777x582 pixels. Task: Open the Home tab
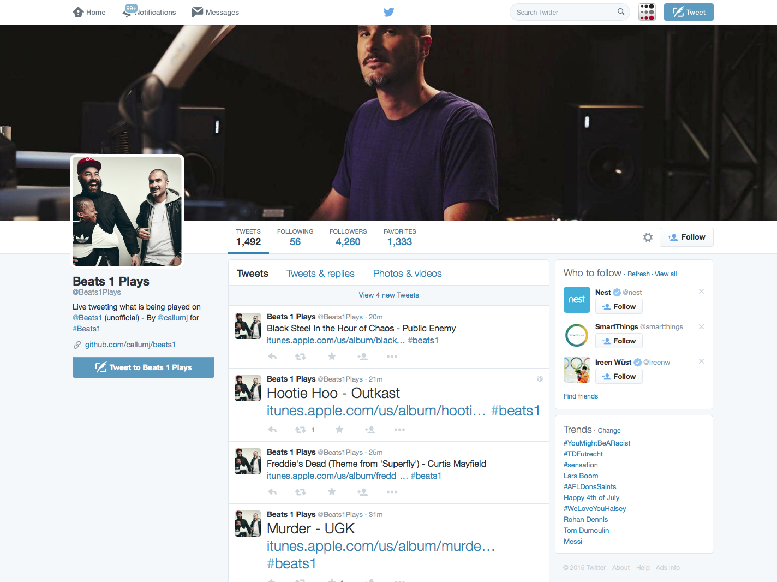[89, 12]
